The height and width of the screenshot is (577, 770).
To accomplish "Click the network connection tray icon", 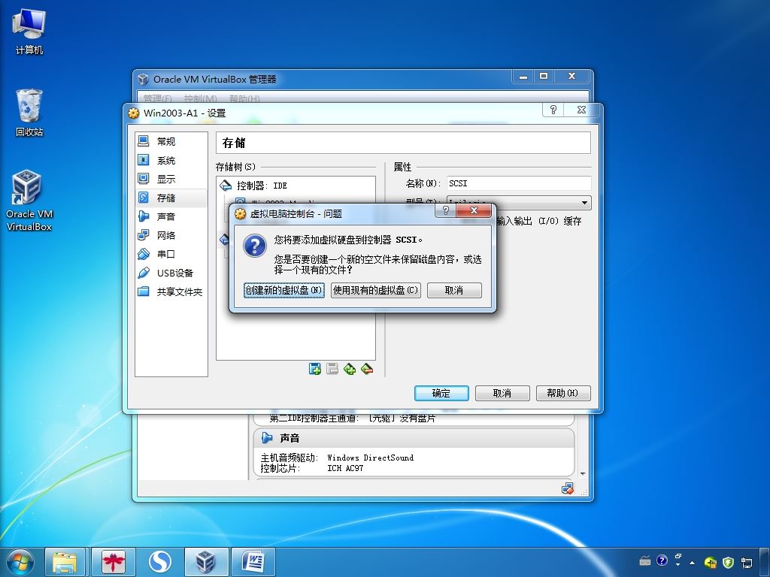I will coord(747,562).
